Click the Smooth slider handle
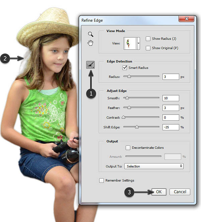This screenshot has height=222, width=201. (x=126, y=98)
